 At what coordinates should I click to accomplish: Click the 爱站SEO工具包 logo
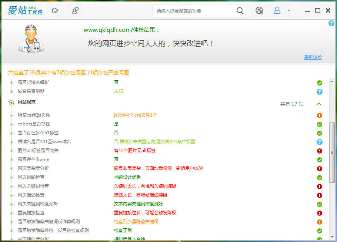[x=25, y=11]
